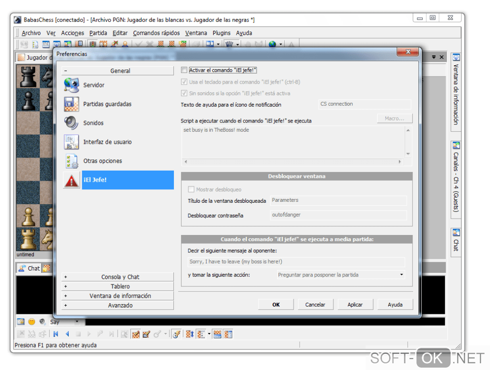Click the script box horizontal scrollbar

coord(293,161)
